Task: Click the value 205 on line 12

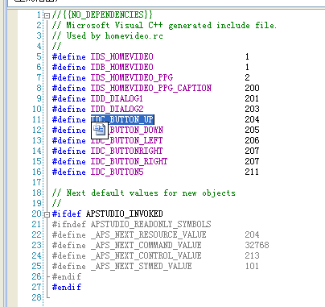Action: [252, 130]
